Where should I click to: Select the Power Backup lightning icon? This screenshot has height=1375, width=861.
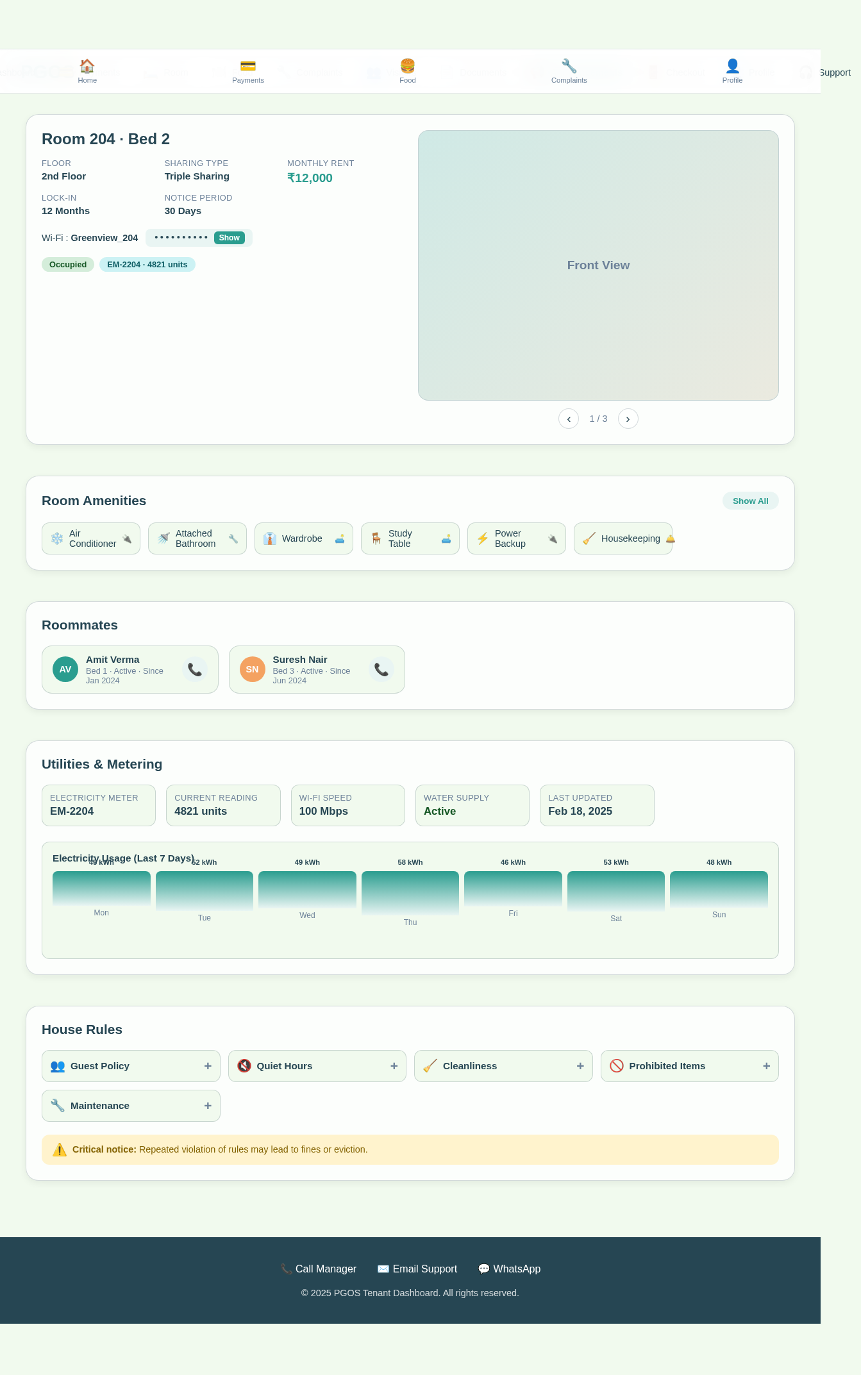point(483,538)
